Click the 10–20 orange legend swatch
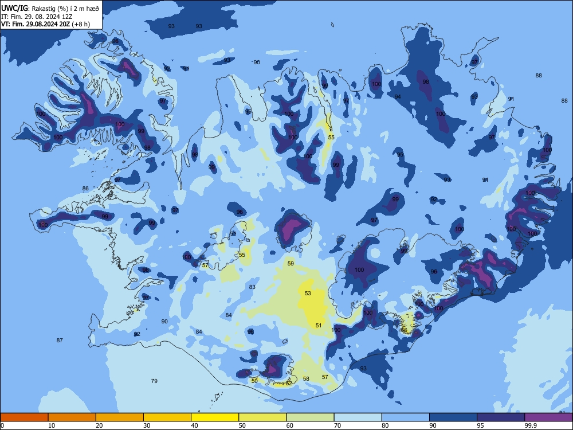 [x=72, y=417]
